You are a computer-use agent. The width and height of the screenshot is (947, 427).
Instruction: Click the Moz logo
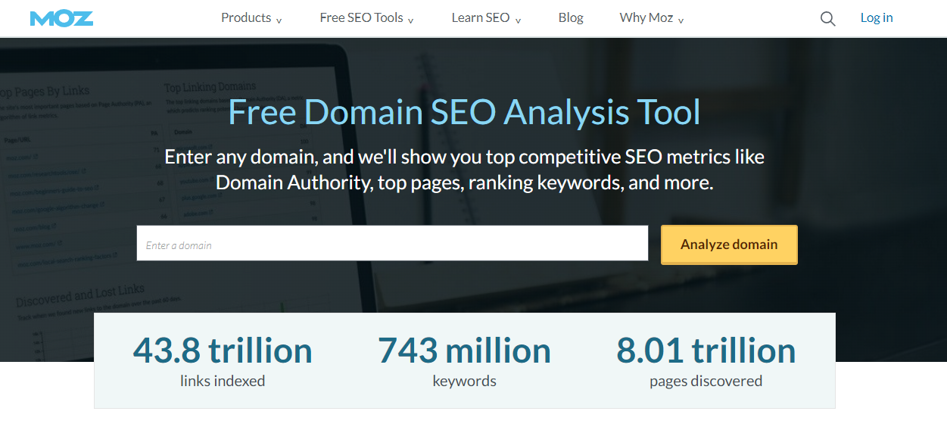(61, 18)
